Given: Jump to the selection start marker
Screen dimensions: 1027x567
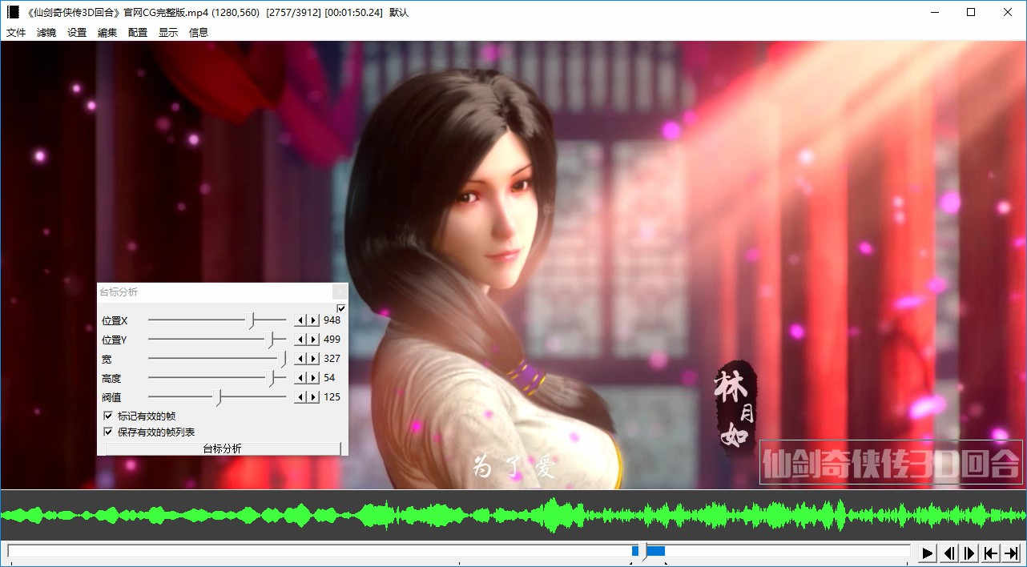Looking at the screenshot, I should coord(991,553).
